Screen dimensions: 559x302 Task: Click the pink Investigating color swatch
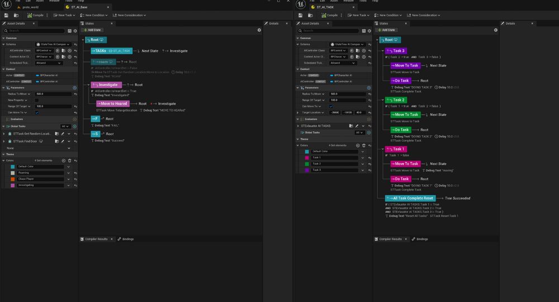click(x=13, y=185)
